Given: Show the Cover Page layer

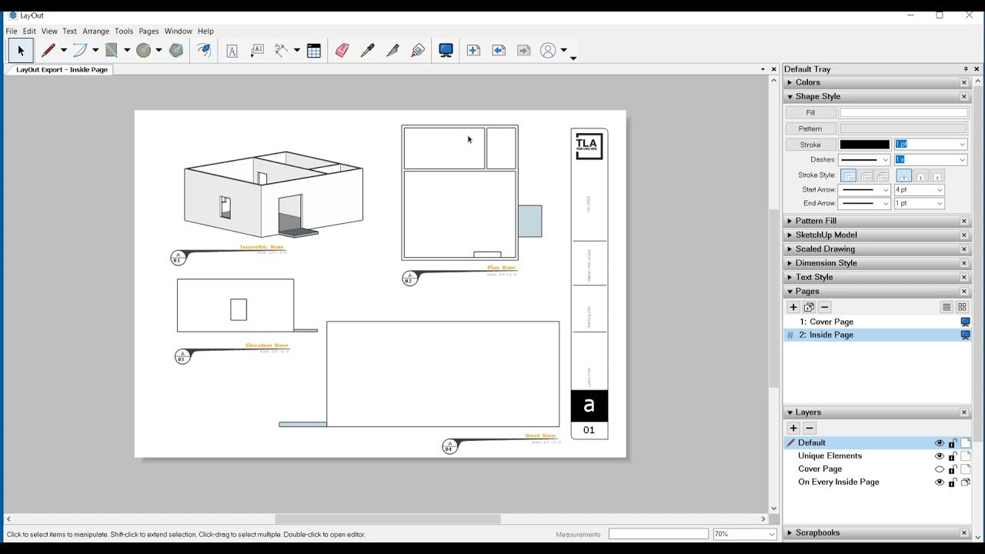Looking at the screenshot, I should [x=939, y=469].
